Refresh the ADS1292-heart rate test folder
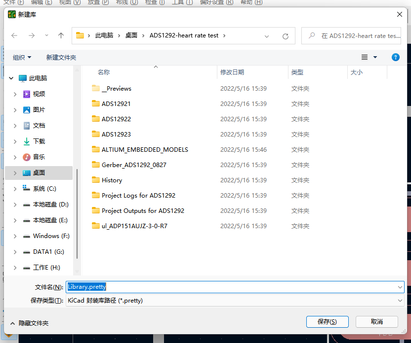 286,36
